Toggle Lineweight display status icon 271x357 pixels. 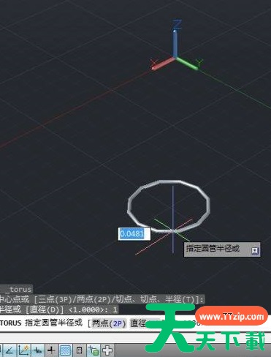(51, 350)
